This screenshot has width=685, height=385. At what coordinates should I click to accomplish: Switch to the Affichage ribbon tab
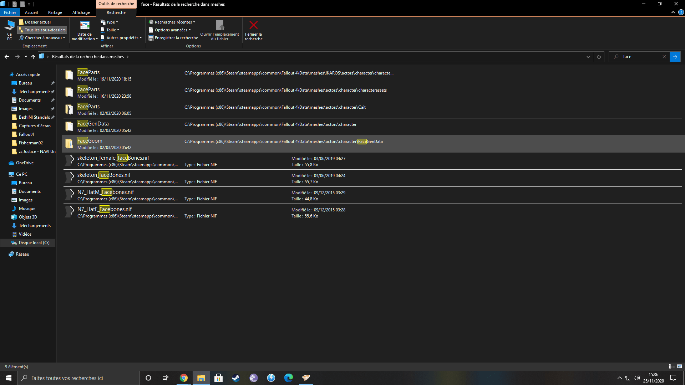(x=81, y=12)
